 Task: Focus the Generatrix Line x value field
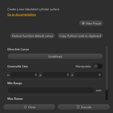click(x=24, y=75)
